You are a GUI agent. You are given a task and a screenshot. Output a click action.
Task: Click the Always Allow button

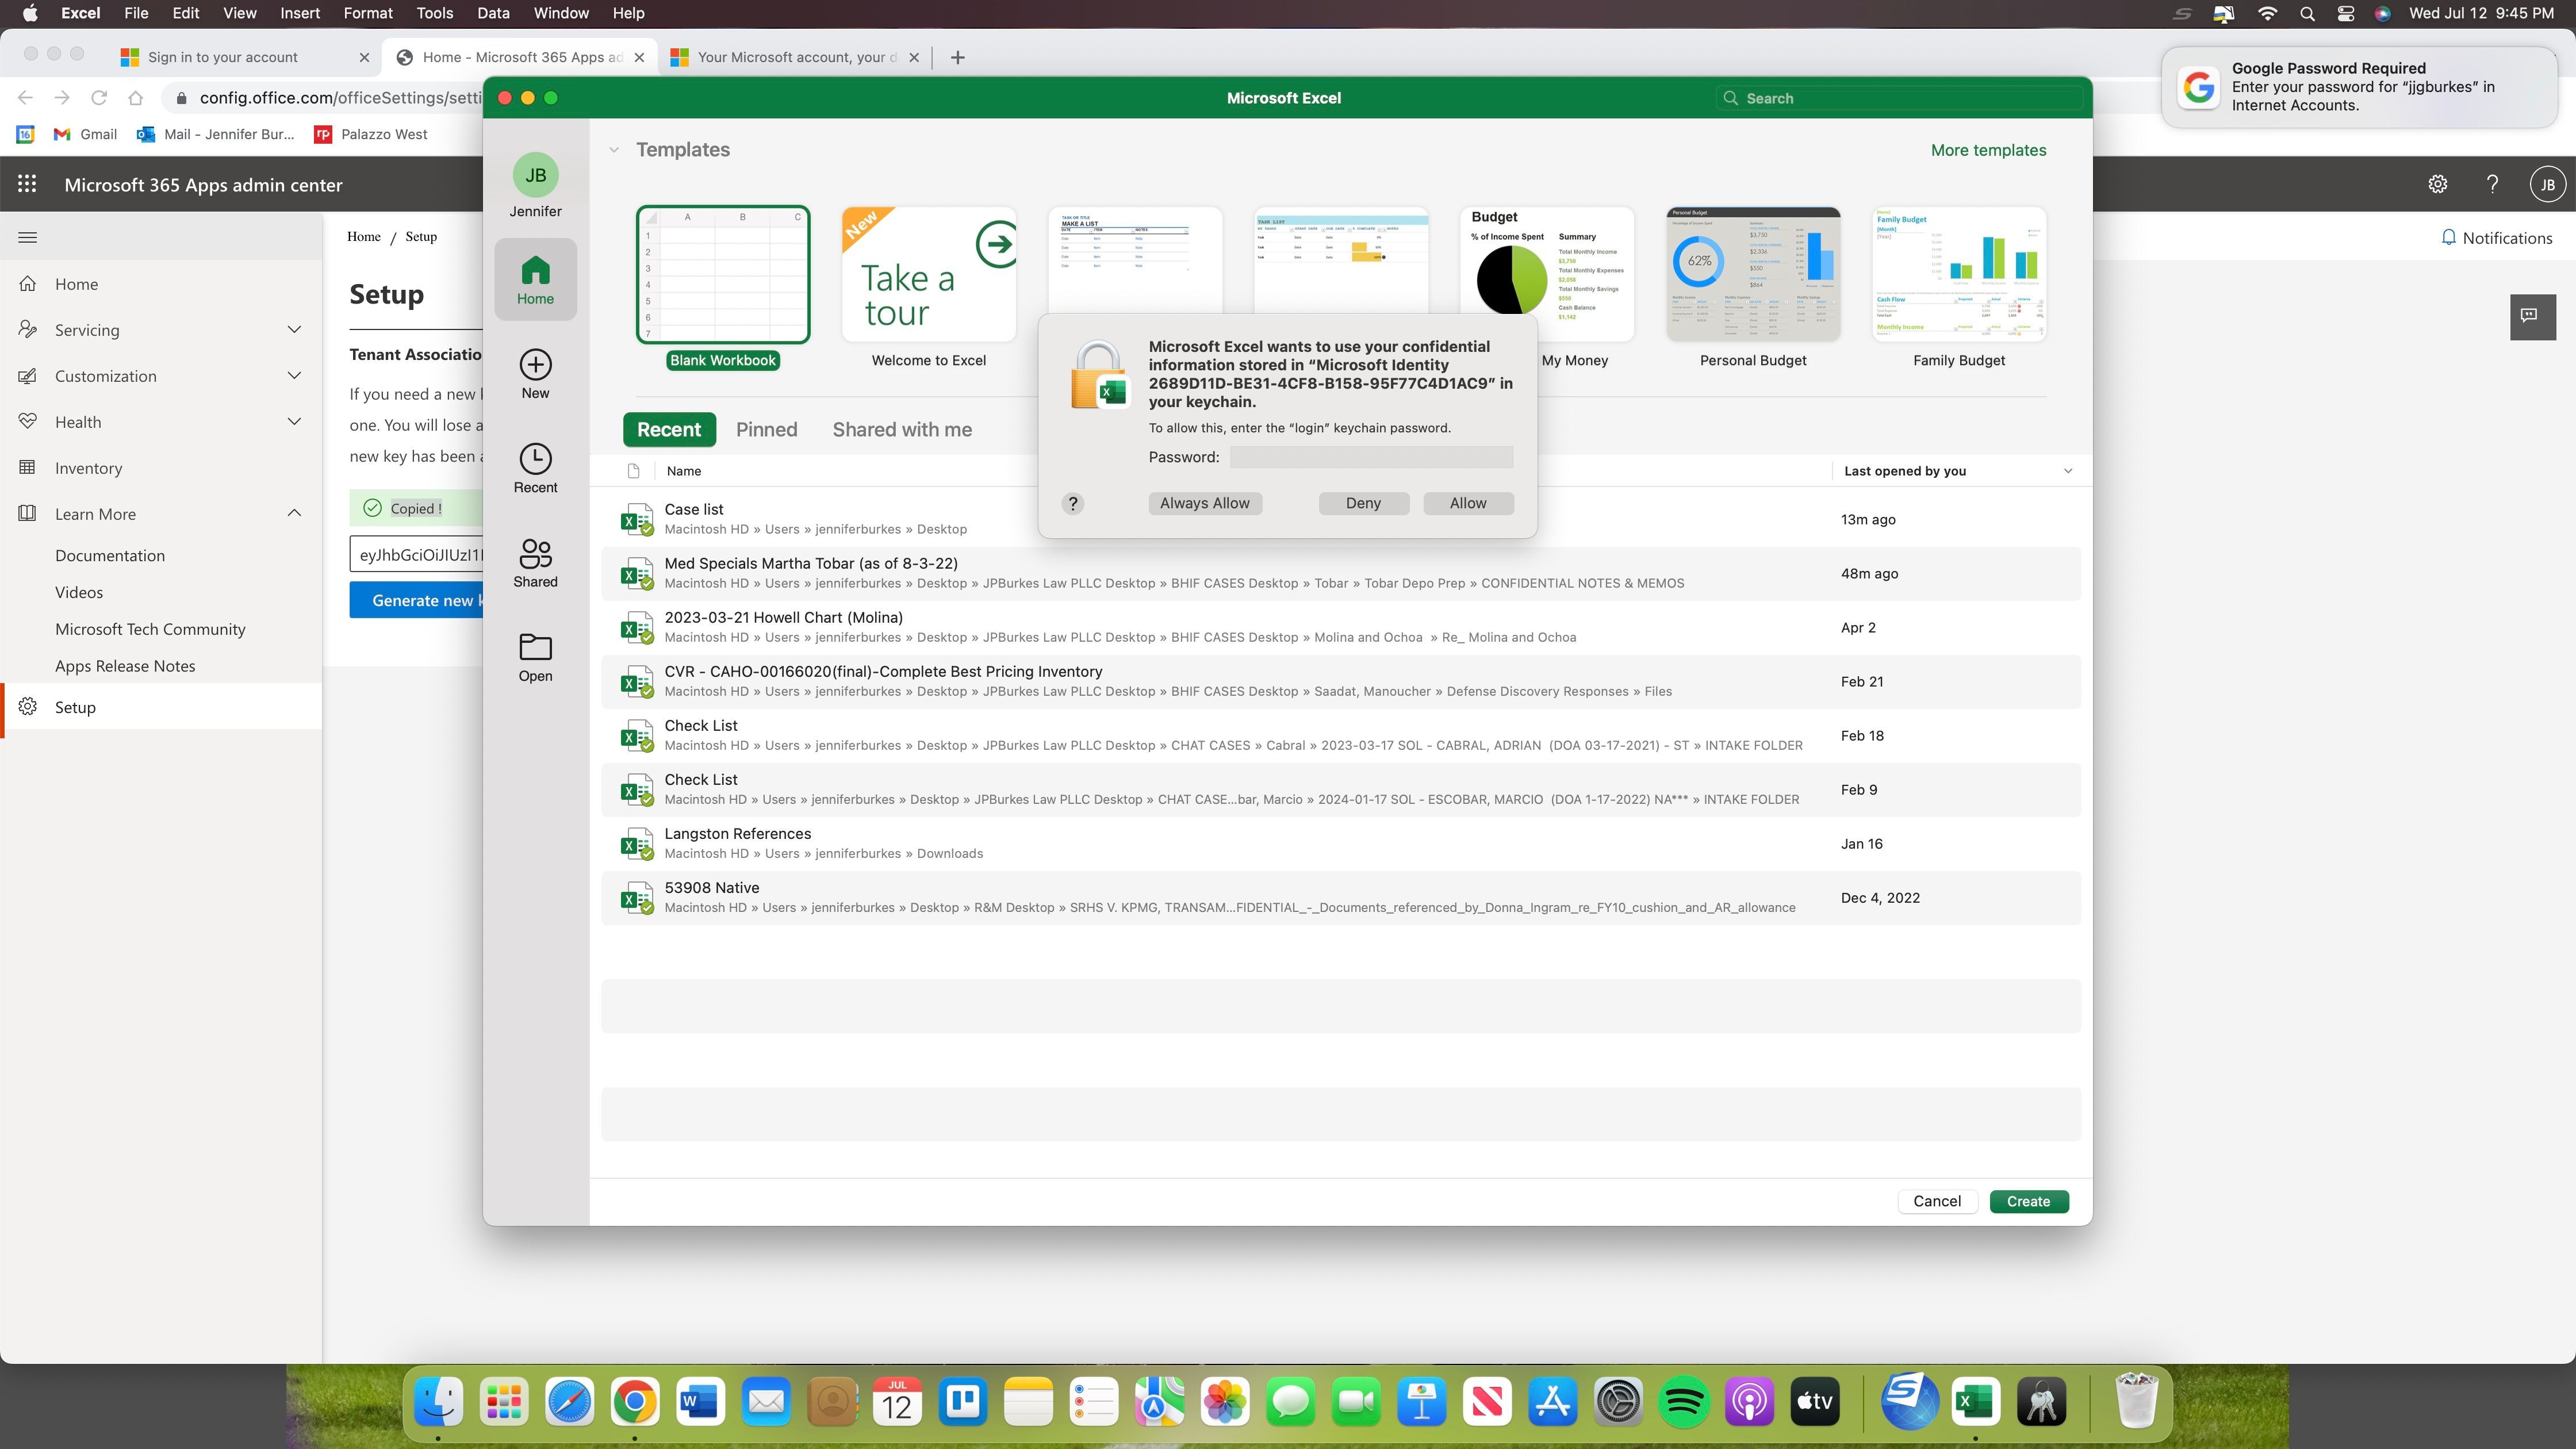click(1205, 503)
